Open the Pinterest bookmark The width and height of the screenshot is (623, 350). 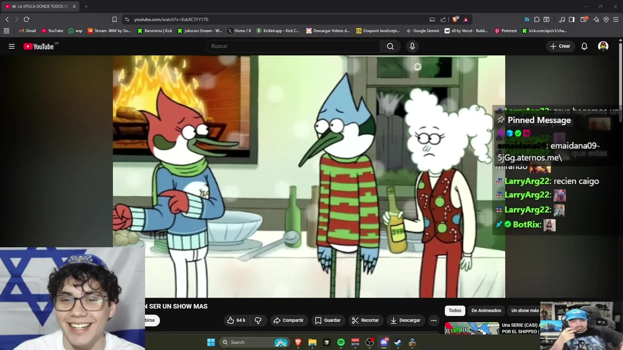(x=506, y=31)
